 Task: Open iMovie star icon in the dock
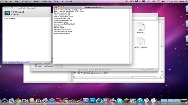pyautogui.click(x=73, y=101)
